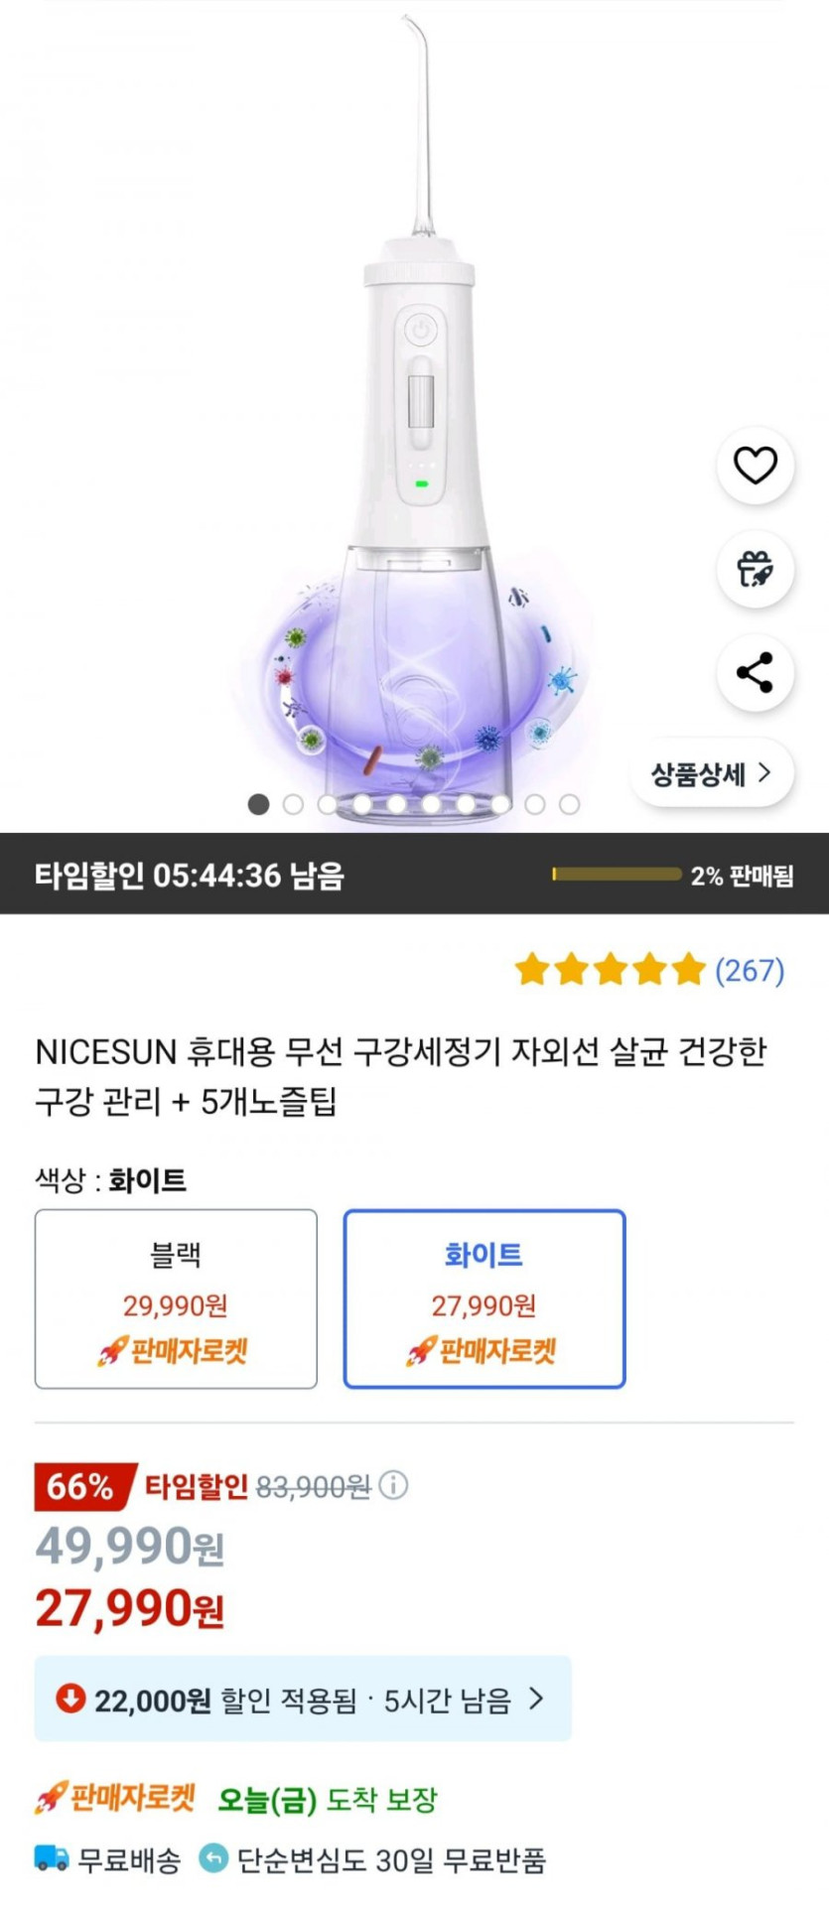Tap the gift icon button
The height and width of the screenshot is (1906, 829).
click(755, 570)
